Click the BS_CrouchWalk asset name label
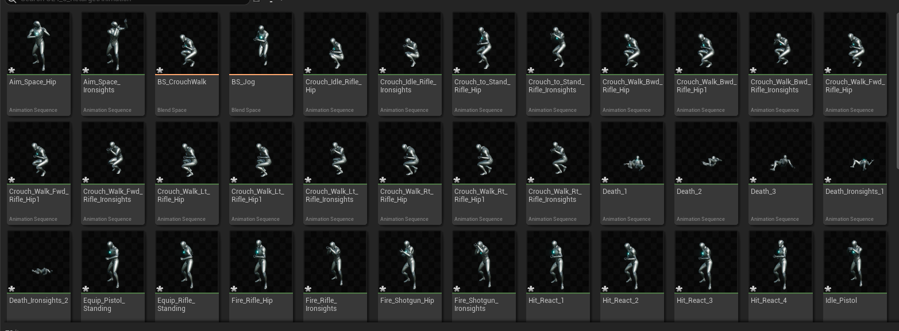This screenshot has width=899, height=331. pos(182,82)
